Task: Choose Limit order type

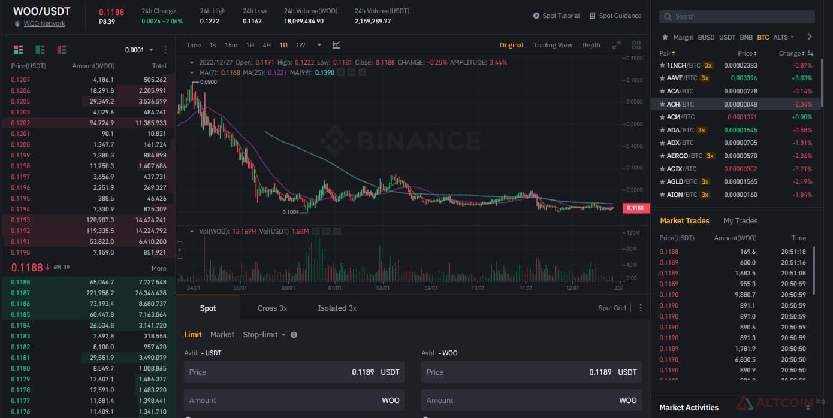Action: [193, 335]
